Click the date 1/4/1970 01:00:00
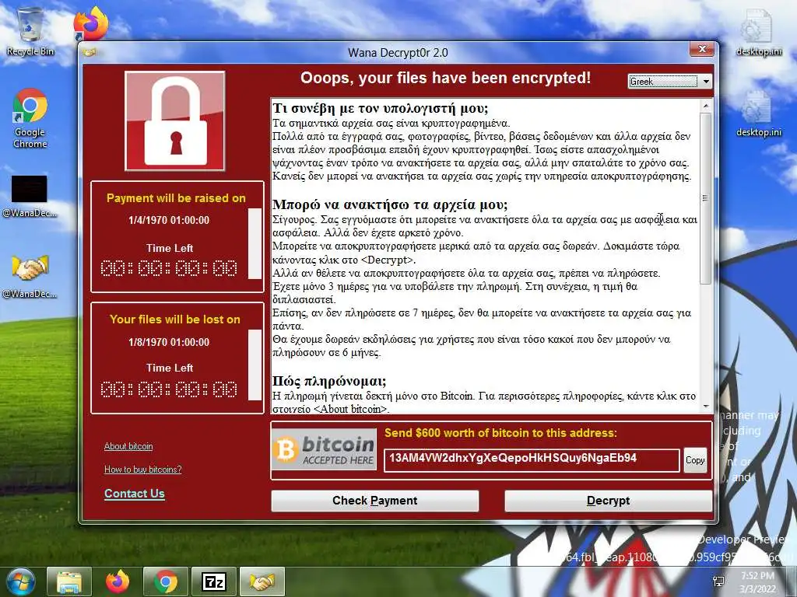797x597 pixels. coord(169,220)
